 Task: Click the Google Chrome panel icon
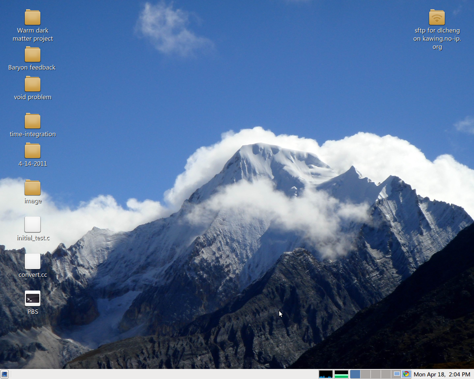[406, 374]
